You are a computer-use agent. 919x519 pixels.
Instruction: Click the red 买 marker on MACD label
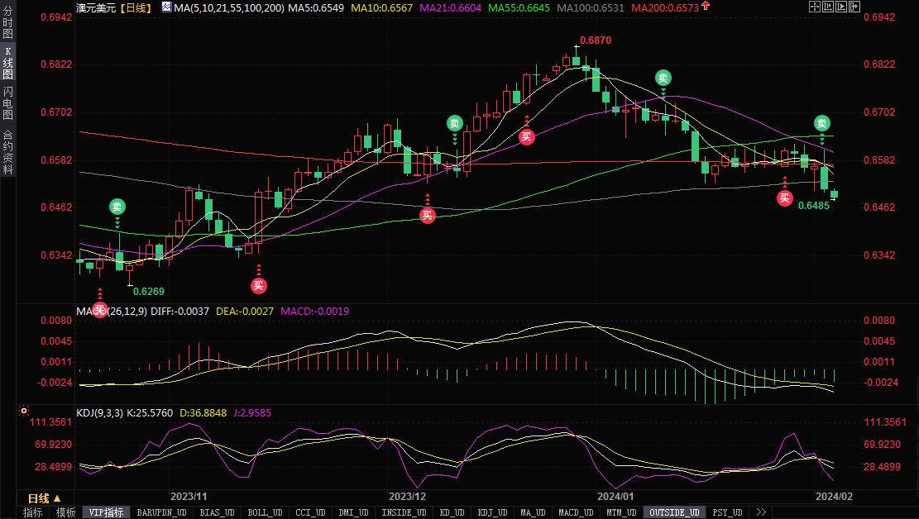100,310
